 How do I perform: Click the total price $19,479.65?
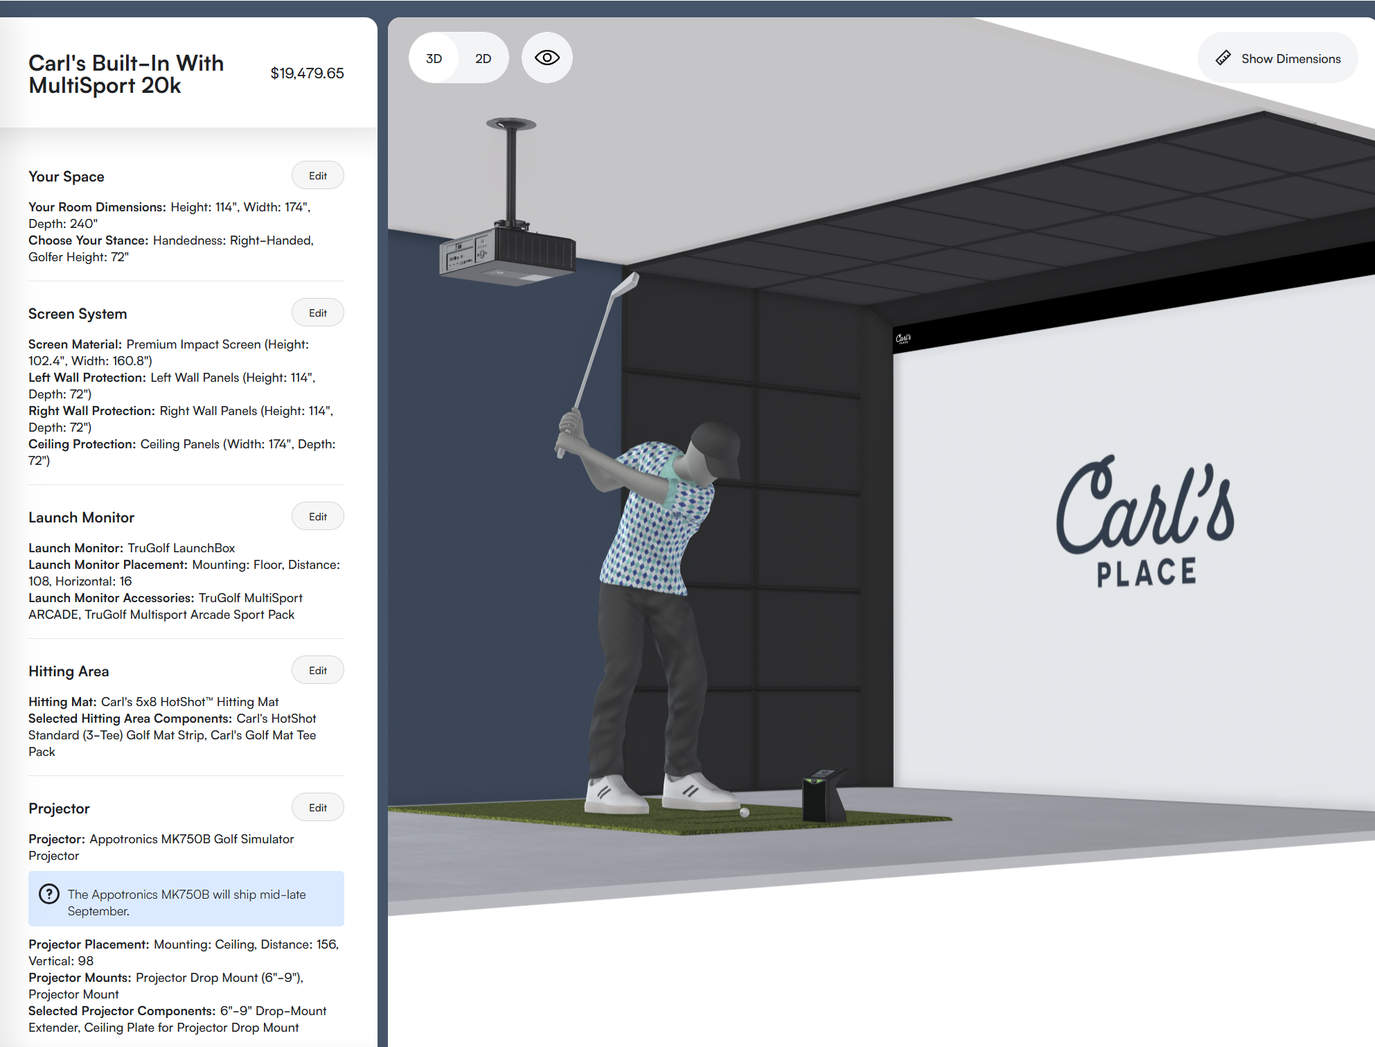pos(307,73)
